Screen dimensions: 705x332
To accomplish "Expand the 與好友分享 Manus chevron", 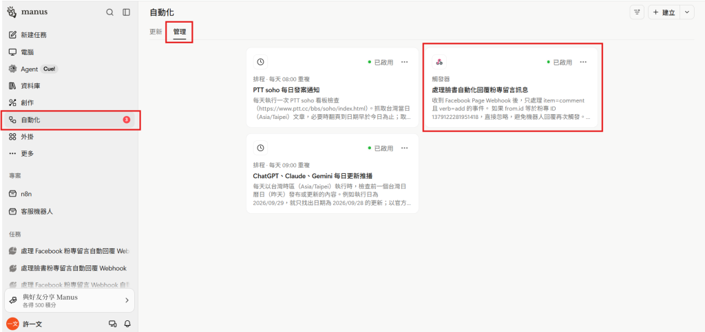I will pyautogui.click(x=127, y=300).
